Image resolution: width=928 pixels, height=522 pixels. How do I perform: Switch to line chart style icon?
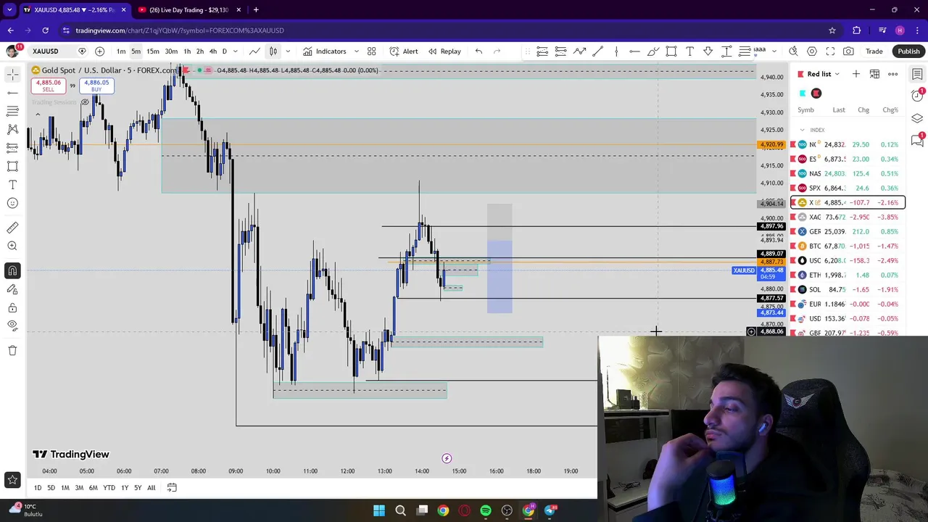(x=254, y=51)
